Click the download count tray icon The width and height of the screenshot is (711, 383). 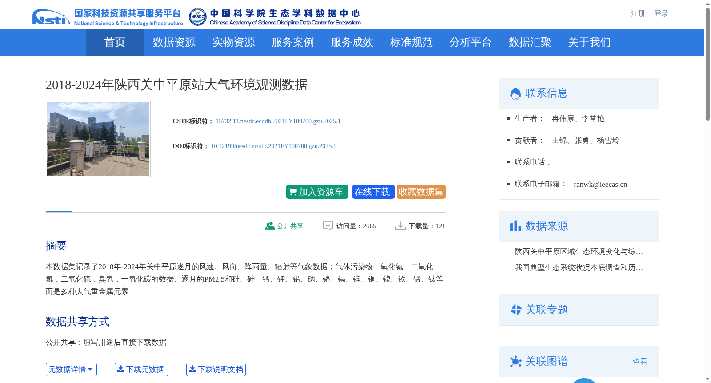pos(401,226)
